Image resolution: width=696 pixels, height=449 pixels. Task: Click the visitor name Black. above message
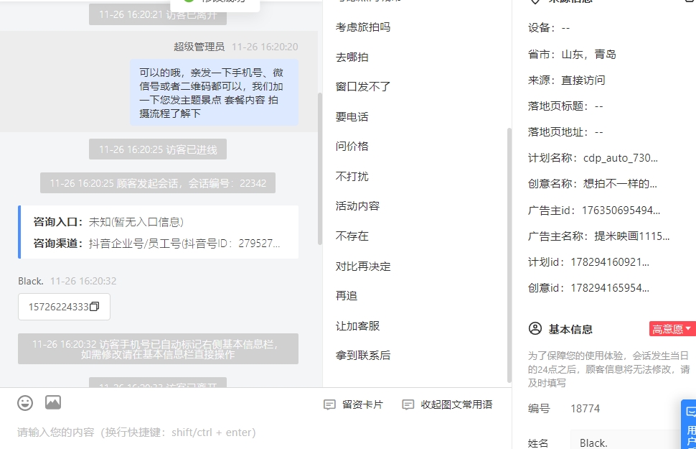coord(31,281)
